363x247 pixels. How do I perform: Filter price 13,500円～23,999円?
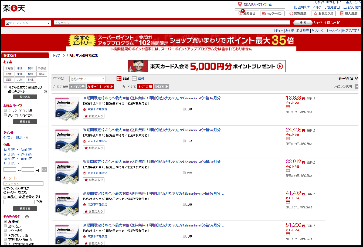pyautogui.click(x=18, y=150)
